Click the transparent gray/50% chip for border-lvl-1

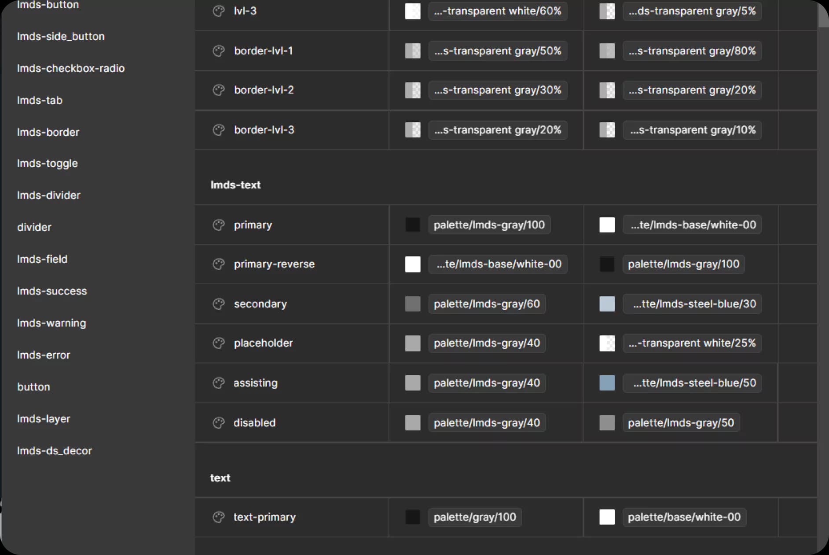pos(498,51)
